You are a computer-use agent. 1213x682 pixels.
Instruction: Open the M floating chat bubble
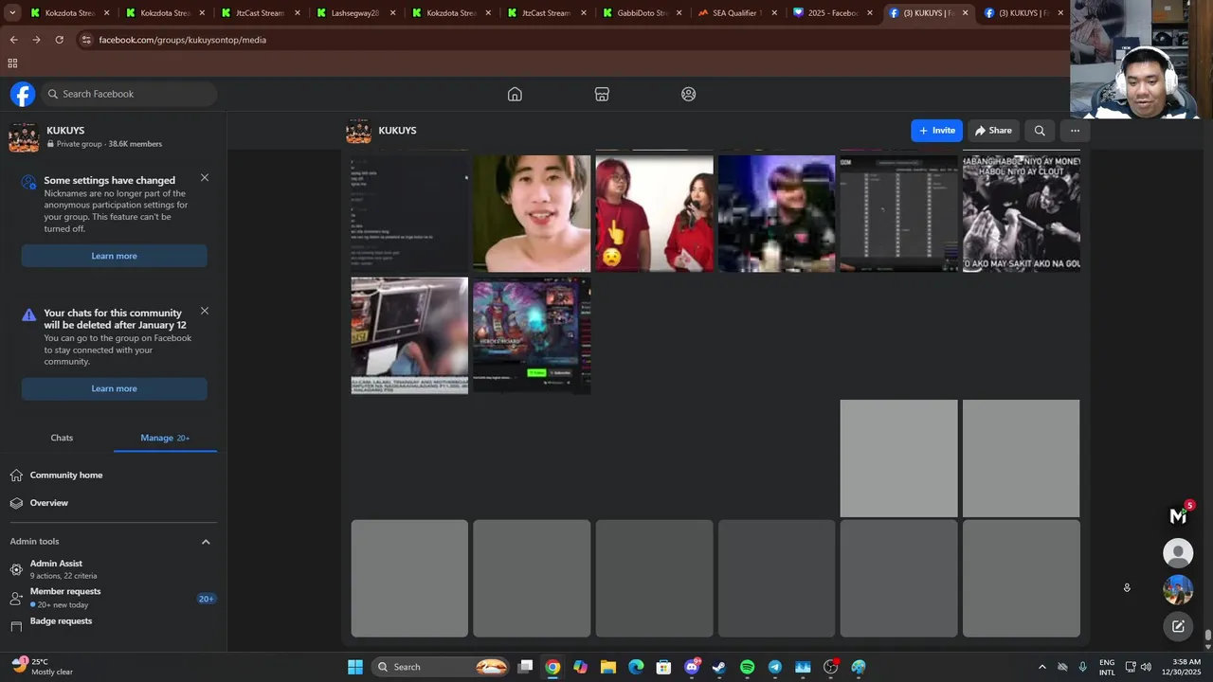point(1178,516)
